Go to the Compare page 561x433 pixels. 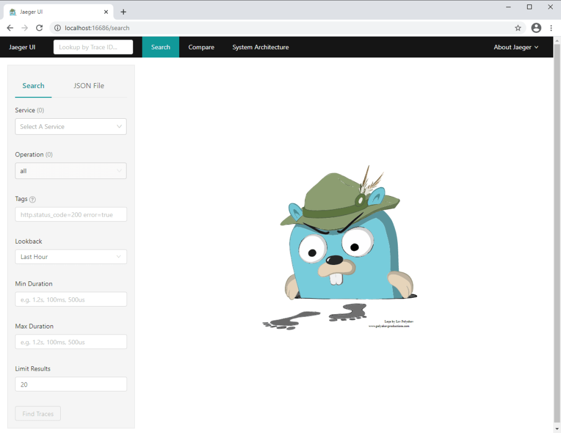coord(201,47)
